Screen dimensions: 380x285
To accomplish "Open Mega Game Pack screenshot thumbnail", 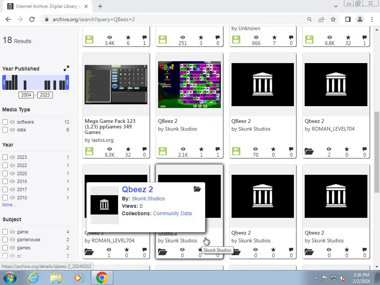I will click(x=116, y=84).
